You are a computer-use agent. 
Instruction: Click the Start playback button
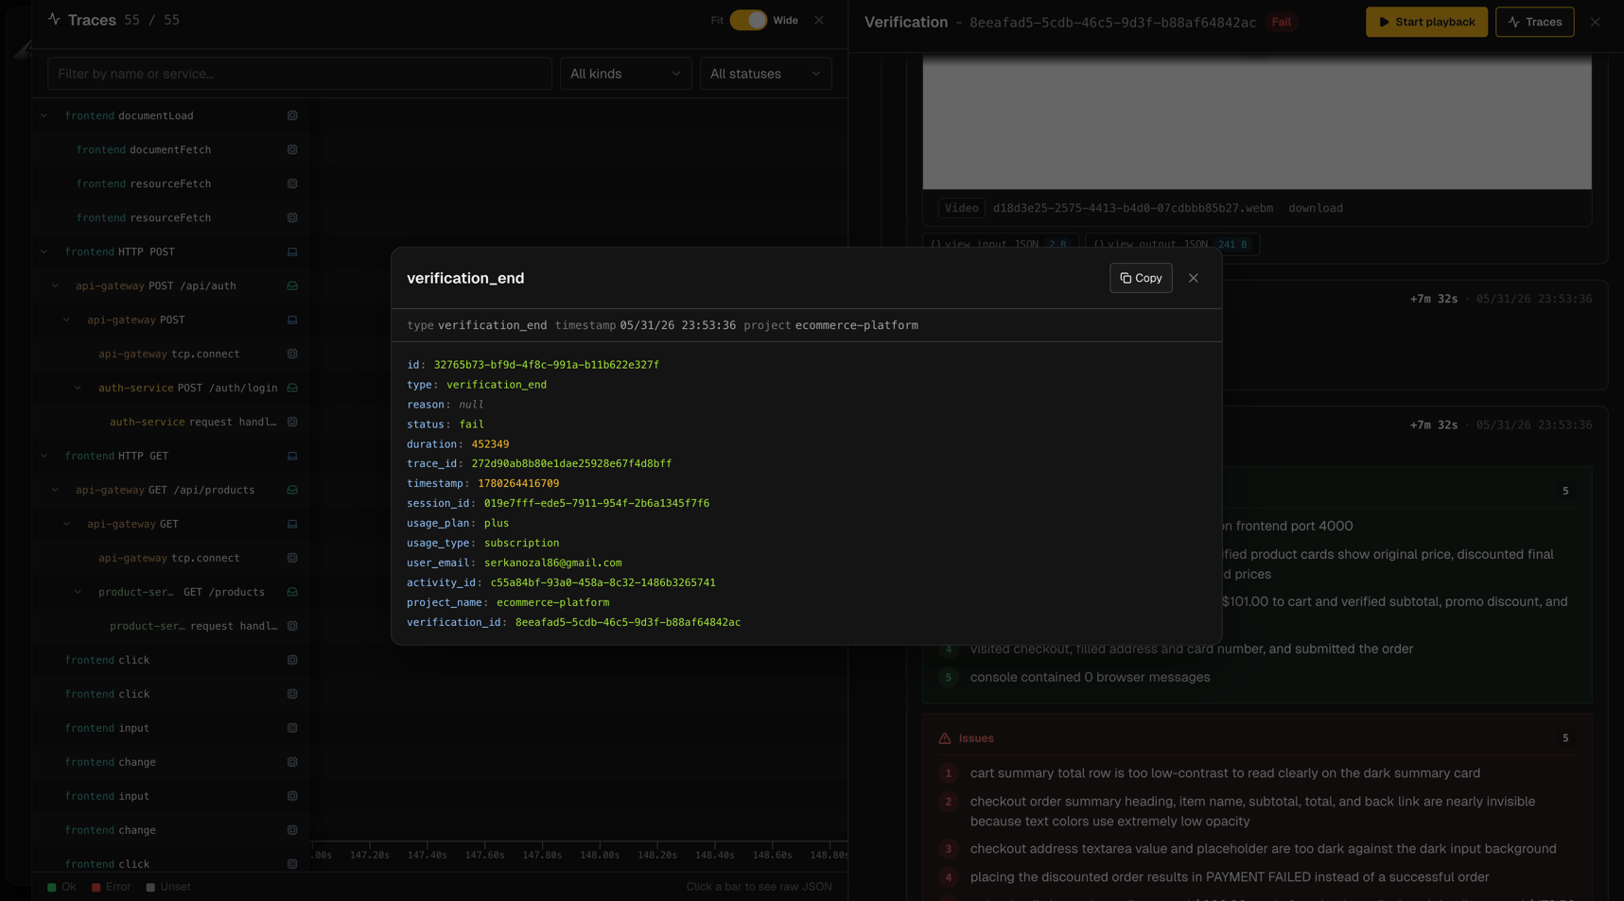pos(1426,22)
